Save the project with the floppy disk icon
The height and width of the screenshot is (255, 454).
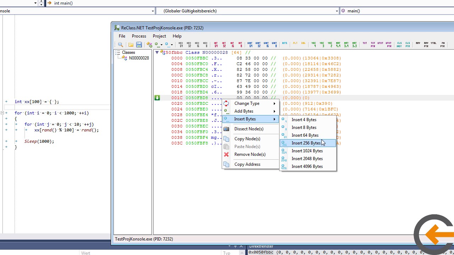coord(139,45)
